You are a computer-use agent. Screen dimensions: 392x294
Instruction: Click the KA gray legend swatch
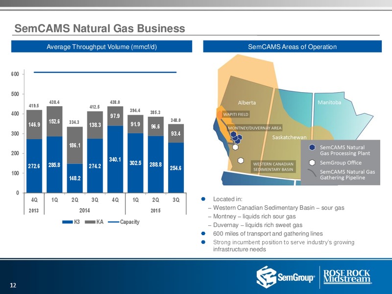coord(90,222)
